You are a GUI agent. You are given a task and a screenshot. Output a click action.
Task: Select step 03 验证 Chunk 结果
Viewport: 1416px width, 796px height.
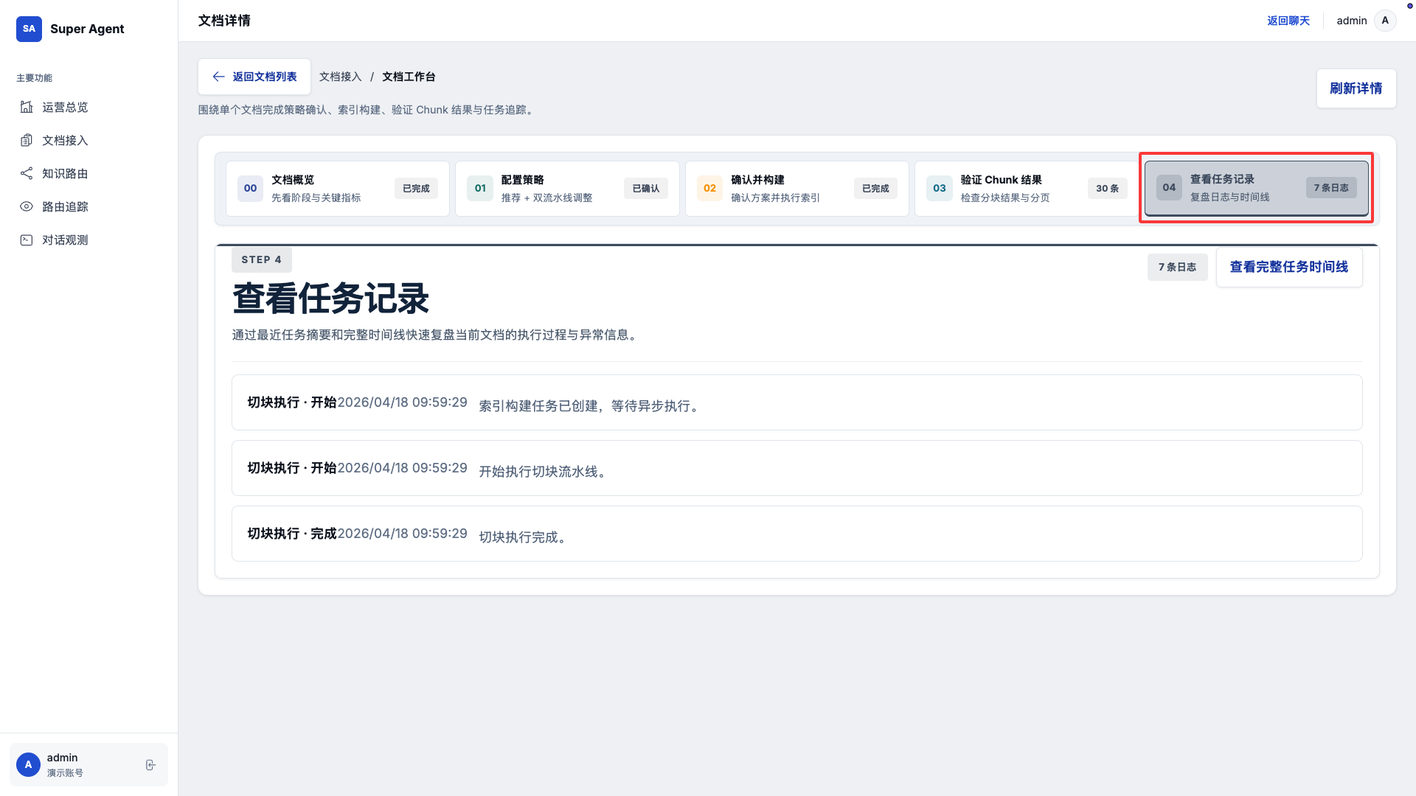pyautogui.click(x=1026, y=189)
